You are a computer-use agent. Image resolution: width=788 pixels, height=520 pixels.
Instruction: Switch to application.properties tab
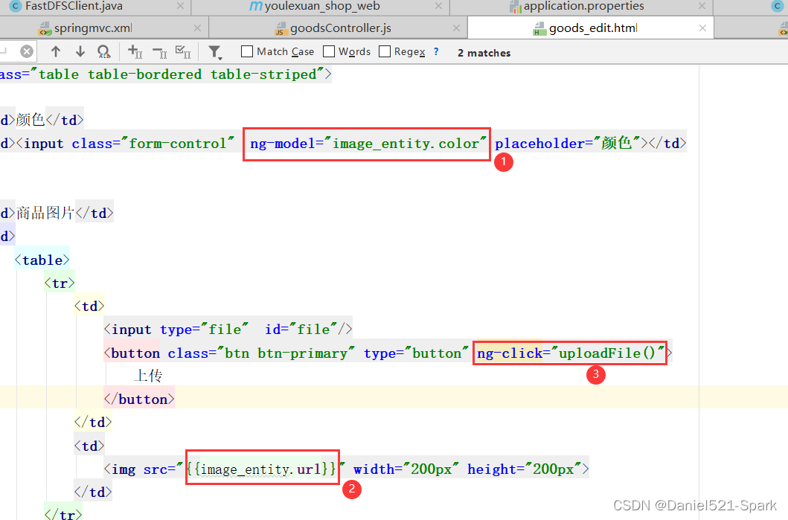pos(583,6)
